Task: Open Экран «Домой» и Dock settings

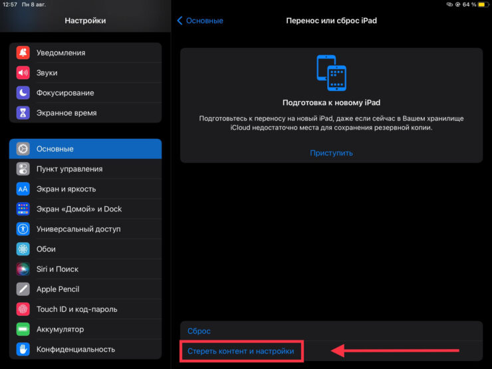Action: 78,209
